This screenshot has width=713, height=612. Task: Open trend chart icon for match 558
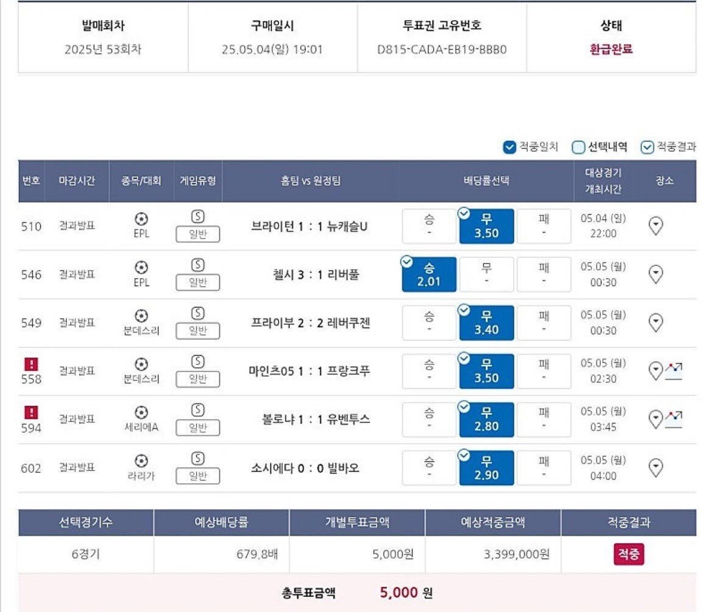[674, 371]
